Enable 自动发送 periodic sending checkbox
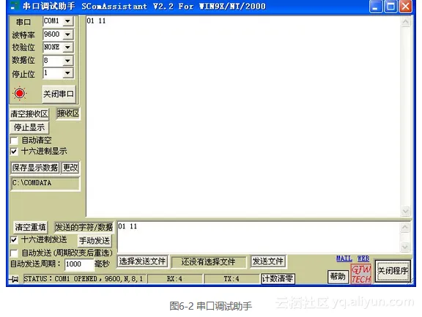422x317 pixels. click(x=14, y=253)
